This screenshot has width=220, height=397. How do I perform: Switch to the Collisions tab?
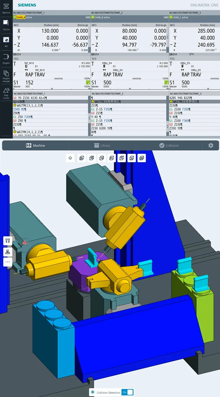tap(169, 145)
